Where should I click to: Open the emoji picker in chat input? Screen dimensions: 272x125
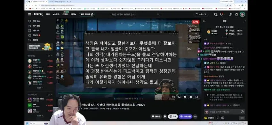click(242, 112)
